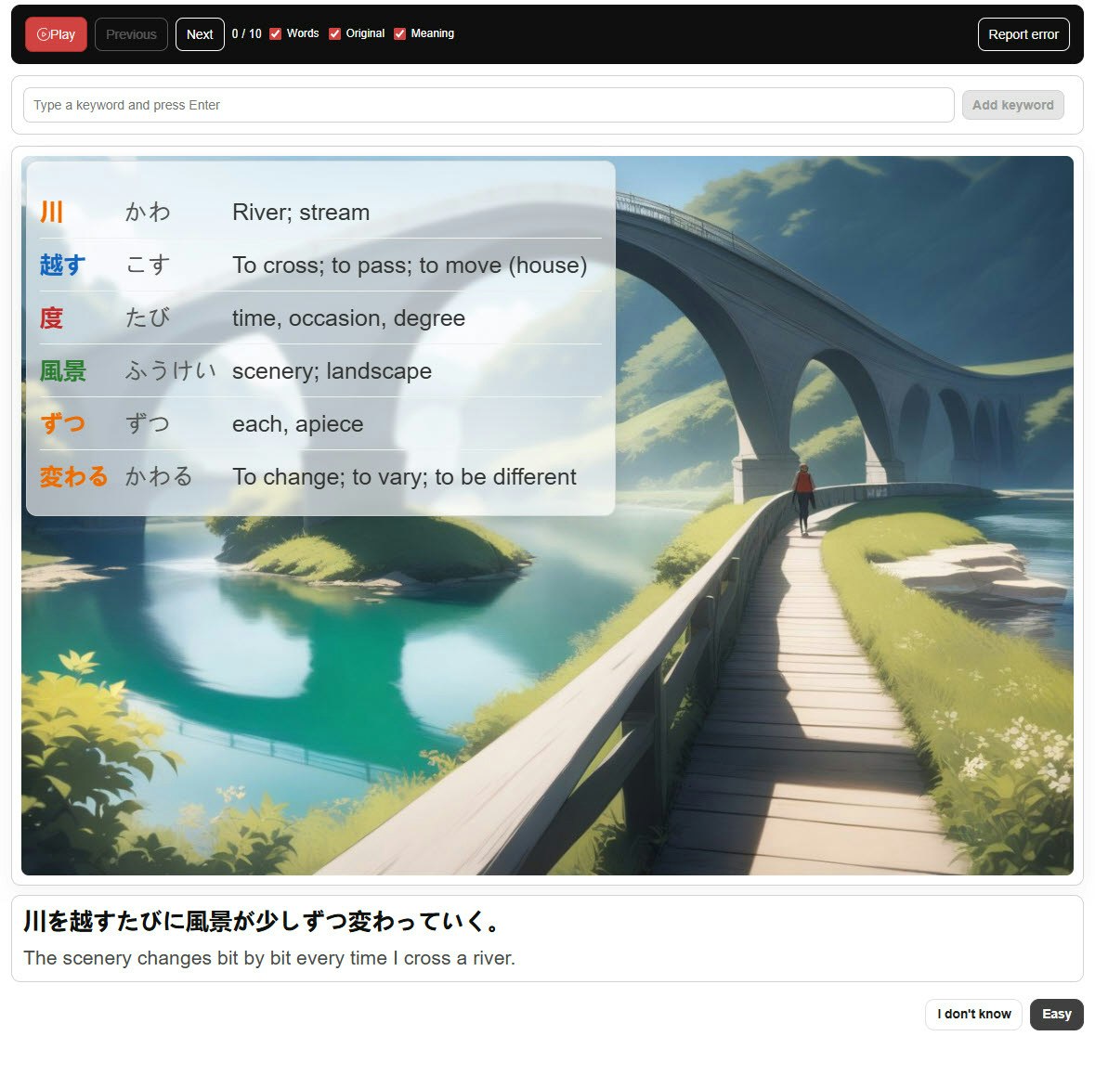Open the Report error dialog
The height and width of the screenshot is (1075, 1095).
pyautogui.click(x=1023, y=33)
